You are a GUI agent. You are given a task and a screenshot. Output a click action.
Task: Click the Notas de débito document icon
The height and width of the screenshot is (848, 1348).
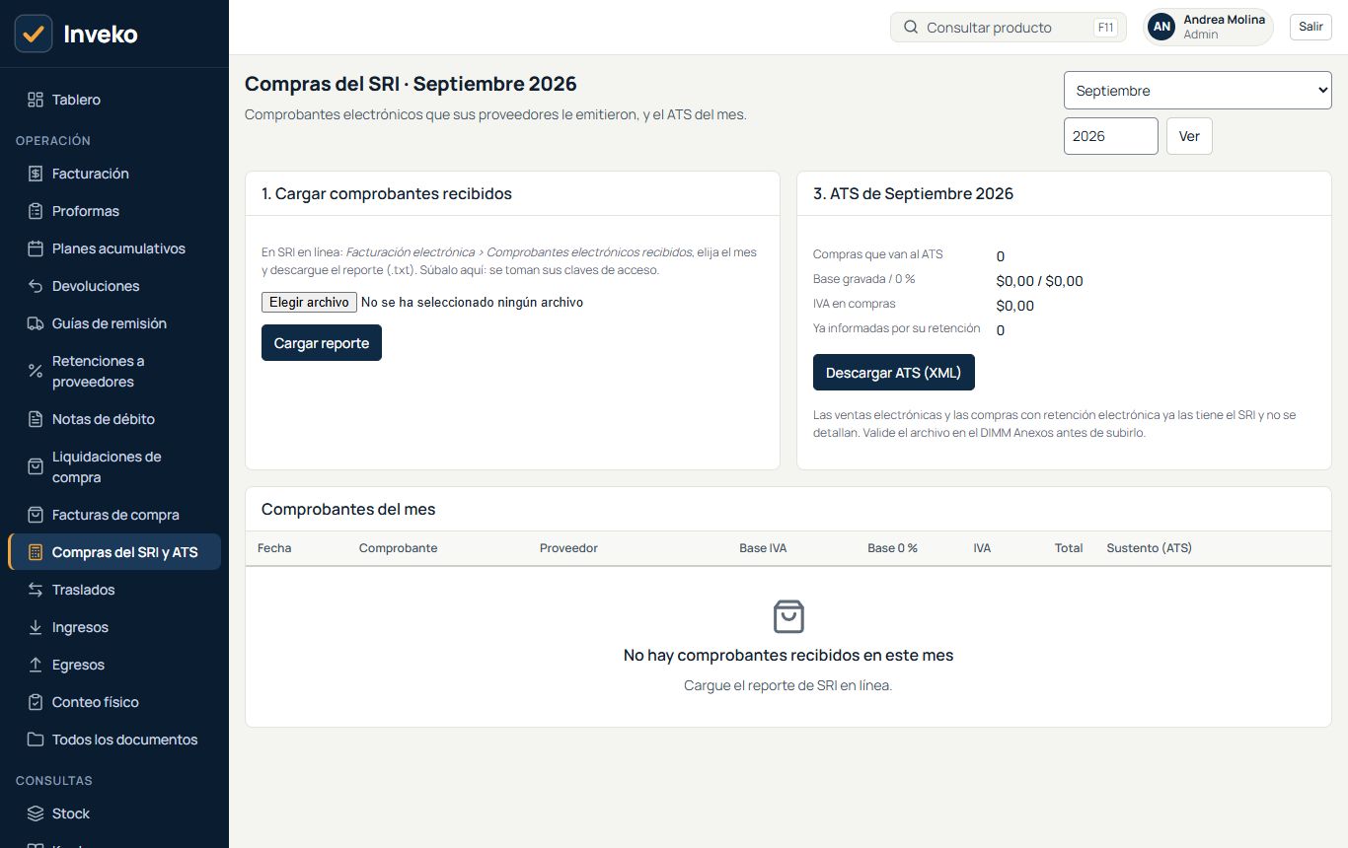(36, 419)
